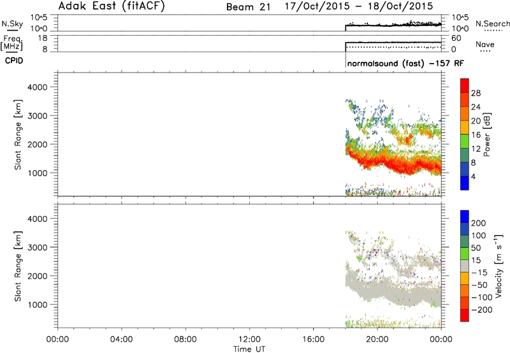Click the '-200' tick on Velocity scale
Image resolution: width=510 pixels, height=353 pixels.
(x=482, y=310)
